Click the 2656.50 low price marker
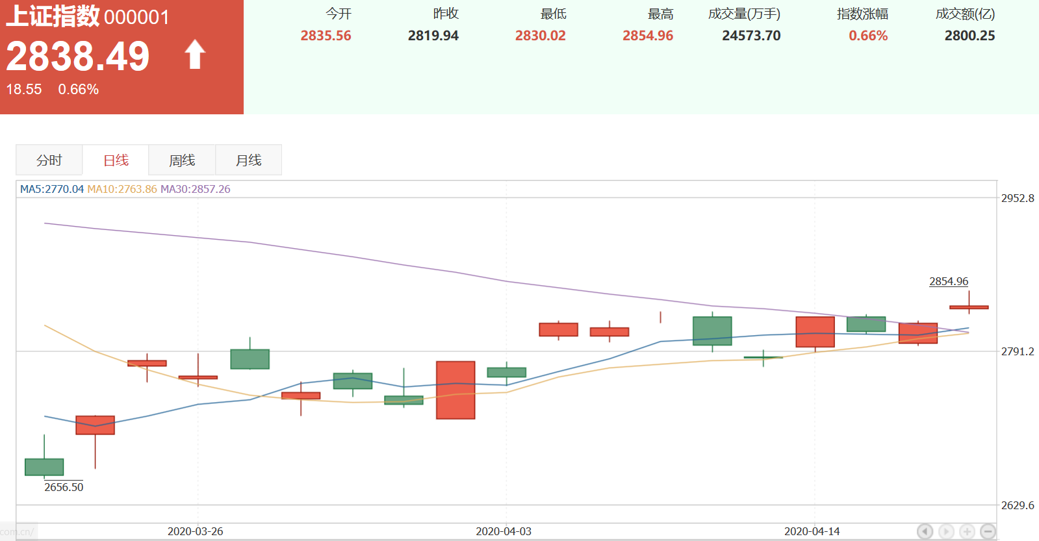The image size is (1039, 541). 64,487
